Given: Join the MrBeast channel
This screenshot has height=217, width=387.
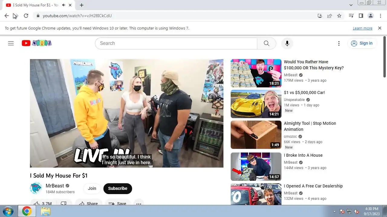Looking at the screenshot, I should click(92, 188).
